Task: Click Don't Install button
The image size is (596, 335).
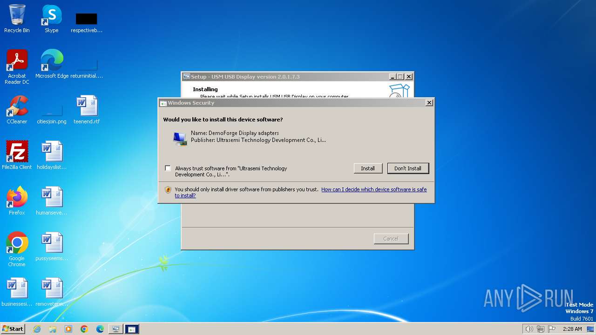Action: click(408, 168)
